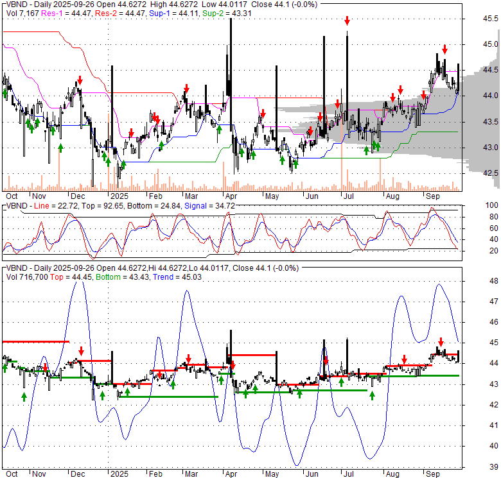The image size is (501, 478).
Task: Select the 'Sup-1 = 44.11' legend label
Action: (175, 13)
